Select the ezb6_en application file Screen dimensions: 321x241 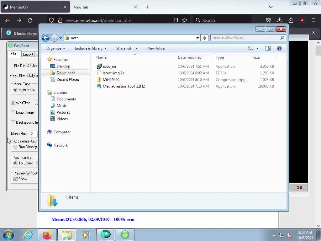(x=109, y=67)
